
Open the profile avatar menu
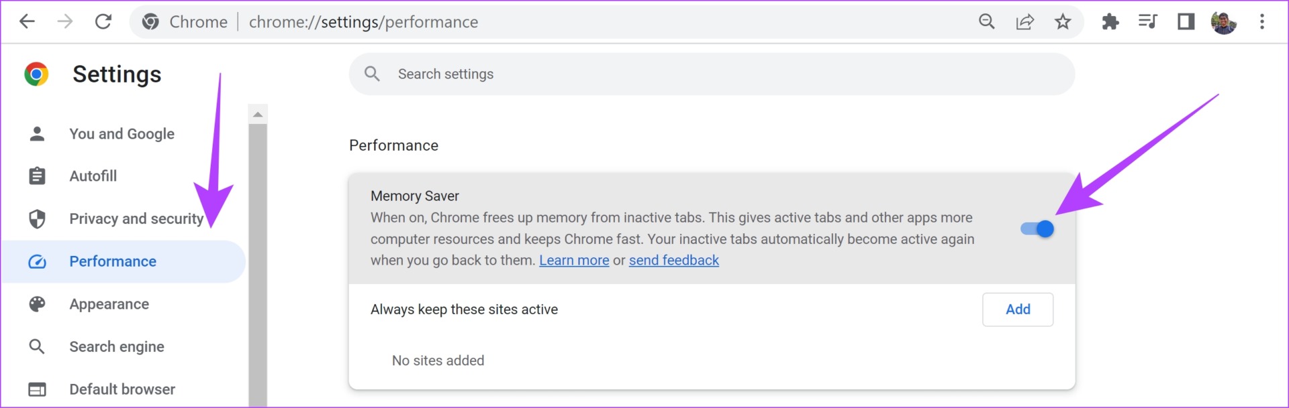tap(1224, 21)
